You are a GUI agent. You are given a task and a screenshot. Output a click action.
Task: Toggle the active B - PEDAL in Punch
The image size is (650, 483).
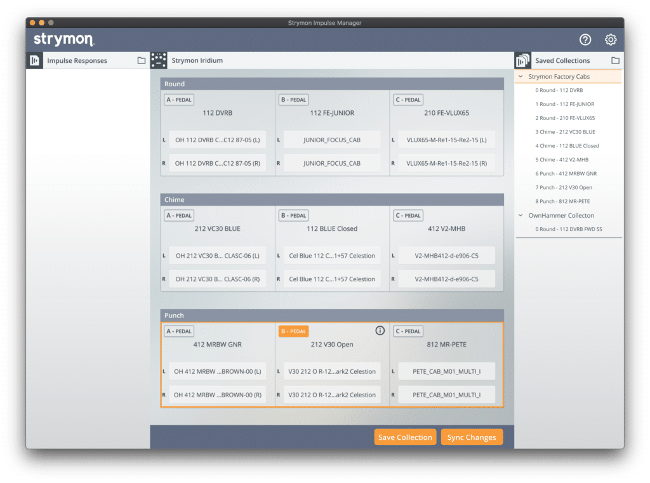click(293, 331)
